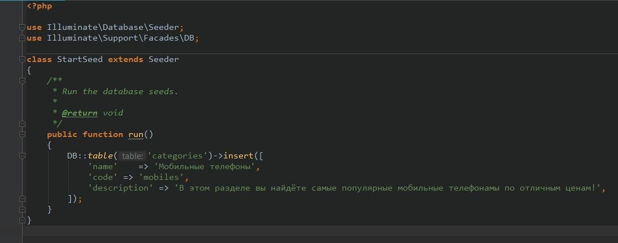618x243 pixels.
Task: Click the comment text 'Run the database seeds.'
Action: (120, 91)
